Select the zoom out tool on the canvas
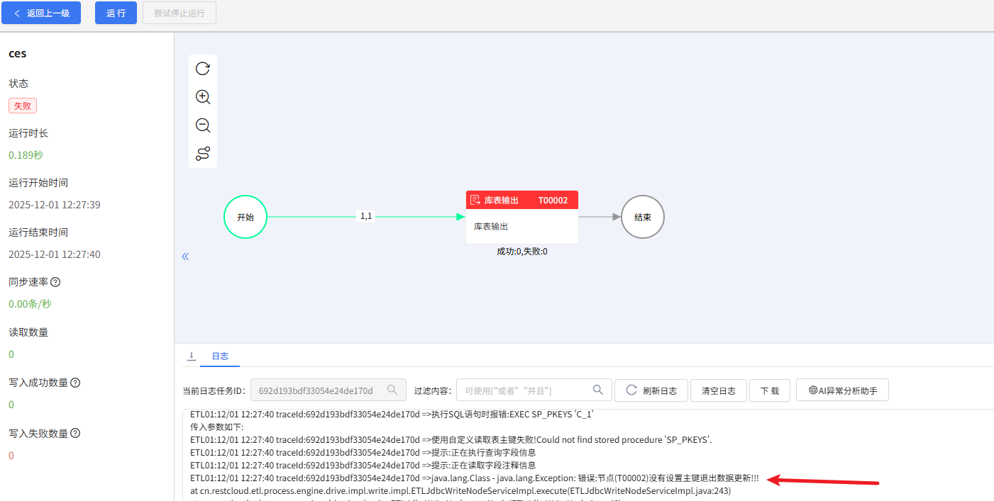Screen dimensions: 994x501 point(203,125)
